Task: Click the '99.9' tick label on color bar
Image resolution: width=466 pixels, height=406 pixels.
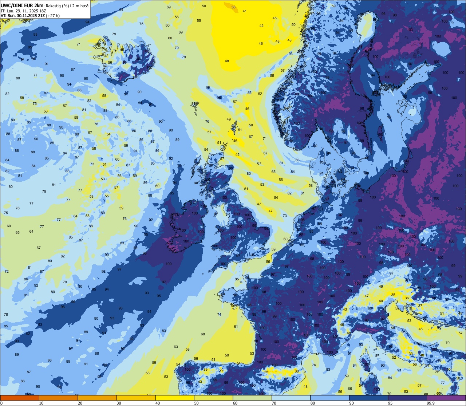Action: click(x=431, y=403)
